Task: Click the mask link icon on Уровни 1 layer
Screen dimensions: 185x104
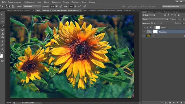Action: (154, 27)
